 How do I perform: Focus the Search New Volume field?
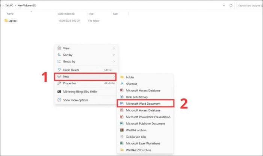[250, 6]
